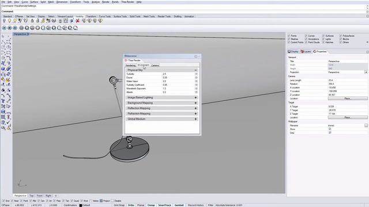Click the Properties panel gear options icon
Viewport: 369px width, 207px height.
click(367, 52)
